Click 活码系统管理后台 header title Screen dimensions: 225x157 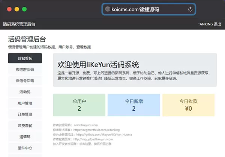pos(19,24)
